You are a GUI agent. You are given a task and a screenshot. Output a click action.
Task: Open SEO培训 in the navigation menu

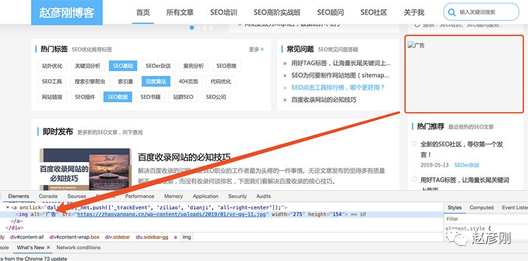pos(224,13)
